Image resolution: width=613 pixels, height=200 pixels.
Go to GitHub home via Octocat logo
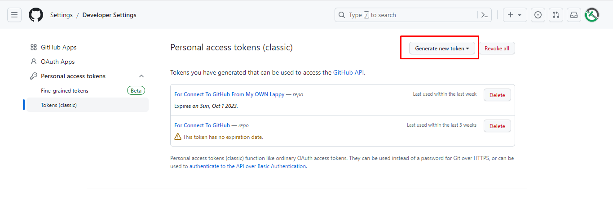point(36,15)
